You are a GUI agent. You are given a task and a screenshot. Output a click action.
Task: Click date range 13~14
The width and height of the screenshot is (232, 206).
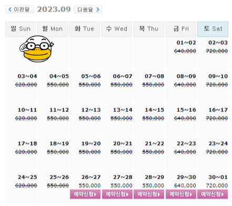click(123, 110)
